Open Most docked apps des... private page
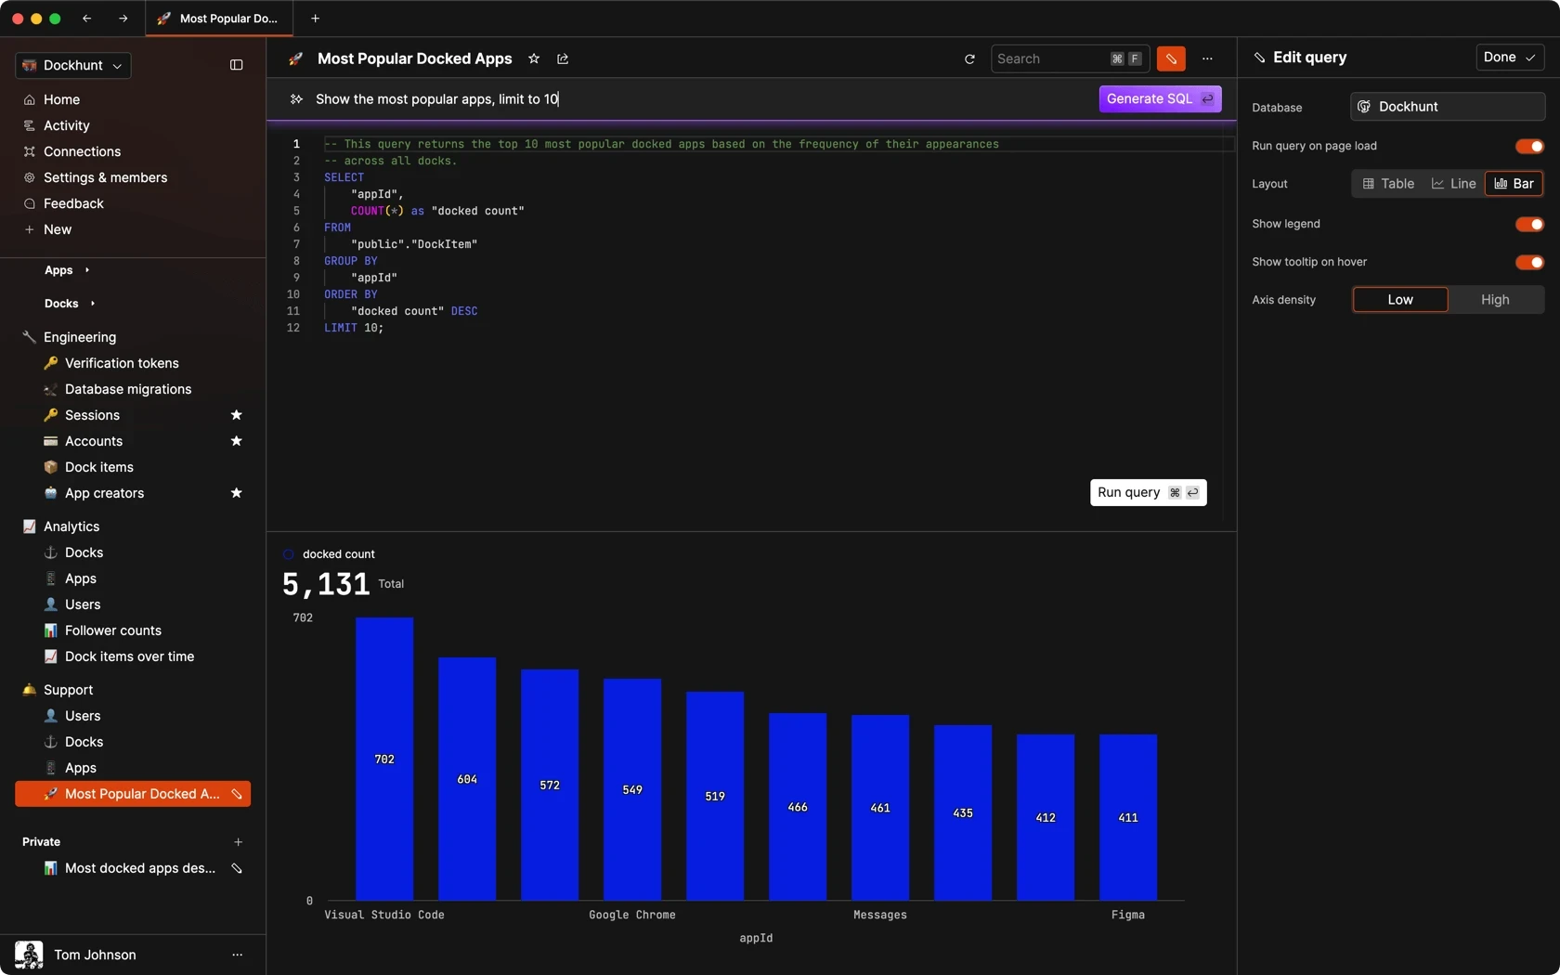The image size is (1560, 975). point(139,868)
